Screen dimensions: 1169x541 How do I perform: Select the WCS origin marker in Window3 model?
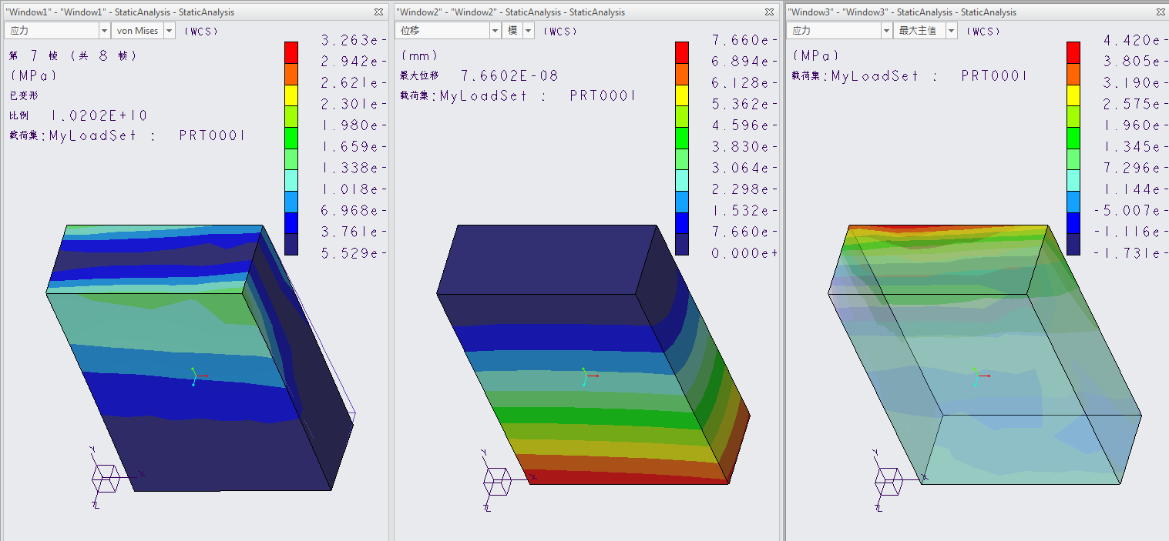coord(977,376)
